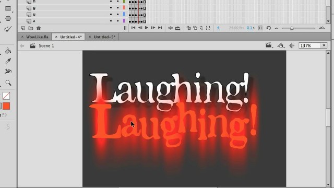
Task: Create a new layer folder
Action: (31, 28)
